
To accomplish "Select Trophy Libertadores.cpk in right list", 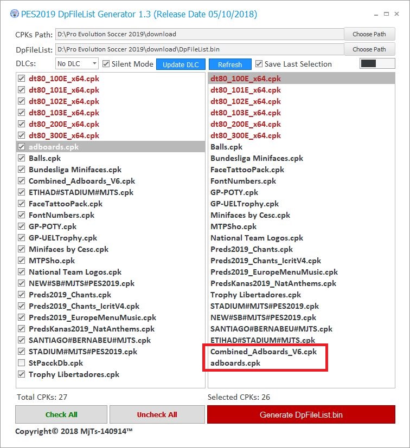I will point(255,295).
